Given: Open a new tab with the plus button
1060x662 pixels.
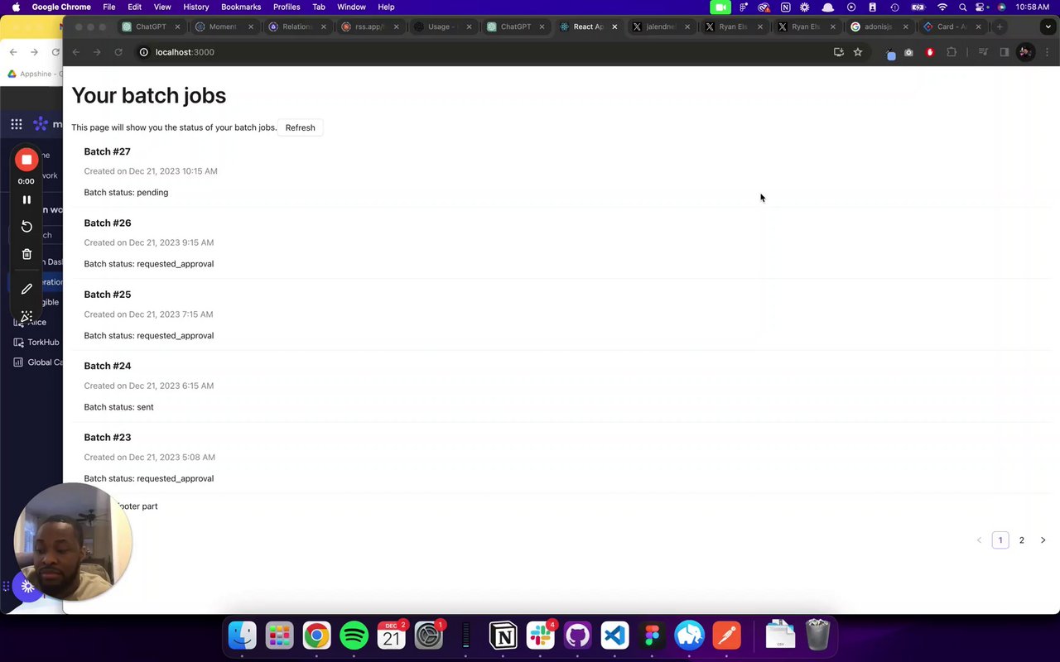Looking at the screenshot, I should (1000, 26).
